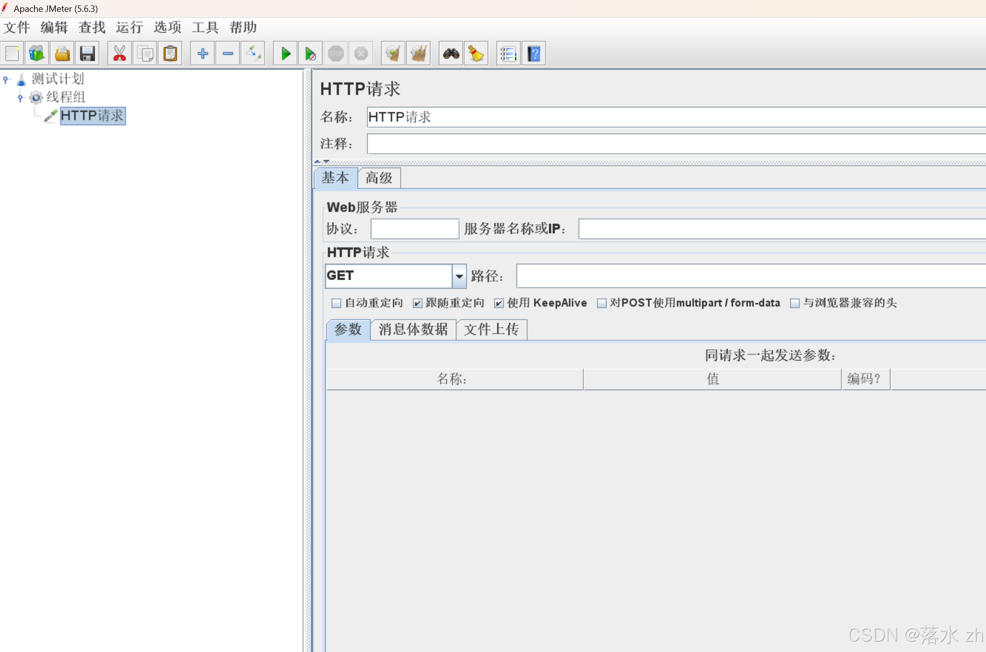Image resolution: width=986 pixels, height=652 pixels.
Task: Click the Shutdown icon with X
Action: [x=361, y=53]
